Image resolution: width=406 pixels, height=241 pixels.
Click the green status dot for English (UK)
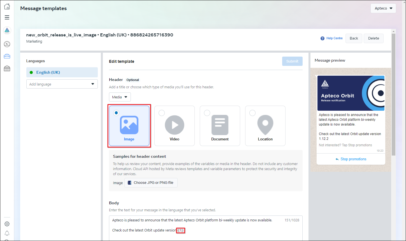pyautogui.click(x=31, y=72)
